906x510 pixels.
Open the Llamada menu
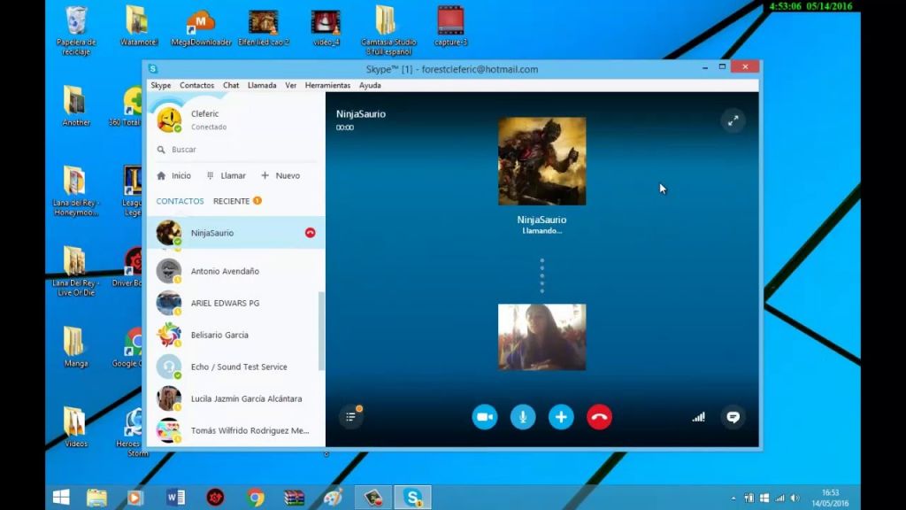pos(262,86)
